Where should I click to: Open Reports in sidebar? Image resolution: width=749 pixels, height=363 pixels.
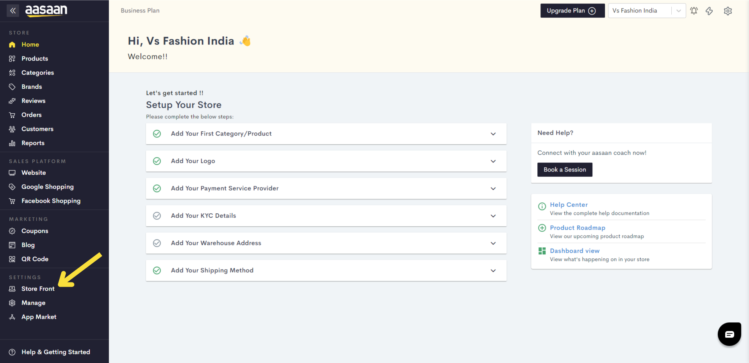(x=33, y=143)
